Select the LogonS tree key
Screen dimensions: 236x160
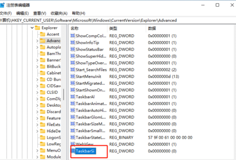click(x=54, y=138)
